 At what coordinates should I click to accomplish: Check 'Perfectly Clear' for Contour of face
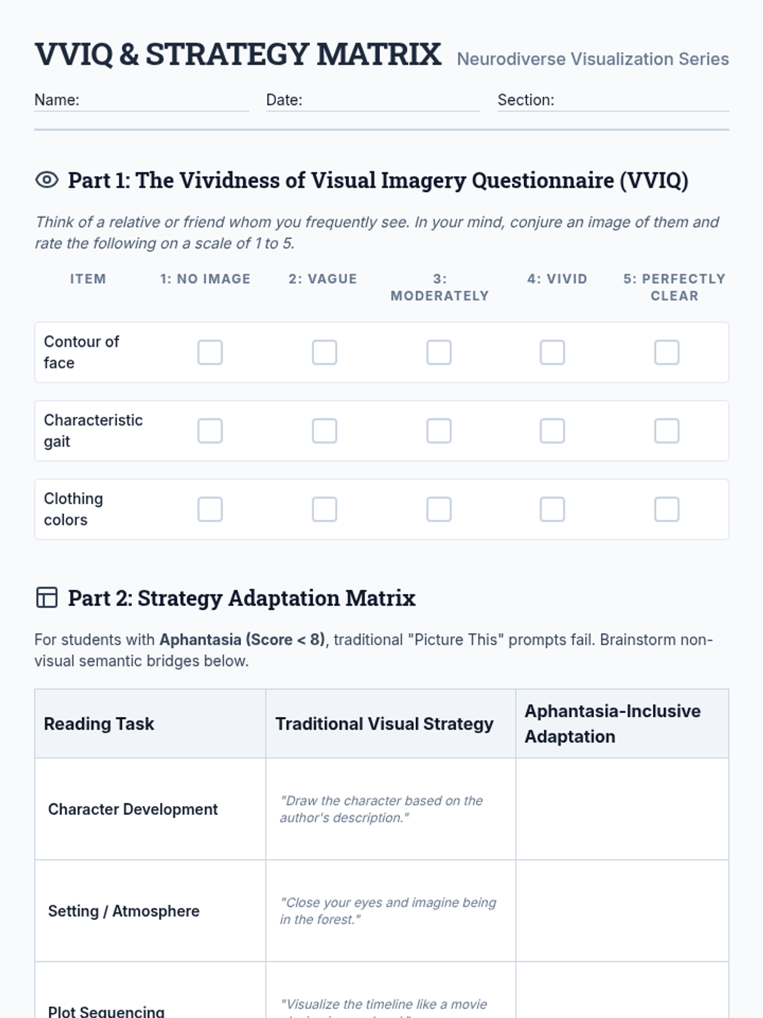[x=666, y=352]
